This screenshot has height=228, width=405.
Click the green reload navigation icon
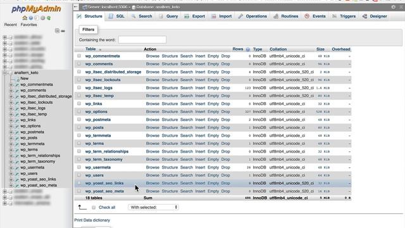[x=49, y=18]
